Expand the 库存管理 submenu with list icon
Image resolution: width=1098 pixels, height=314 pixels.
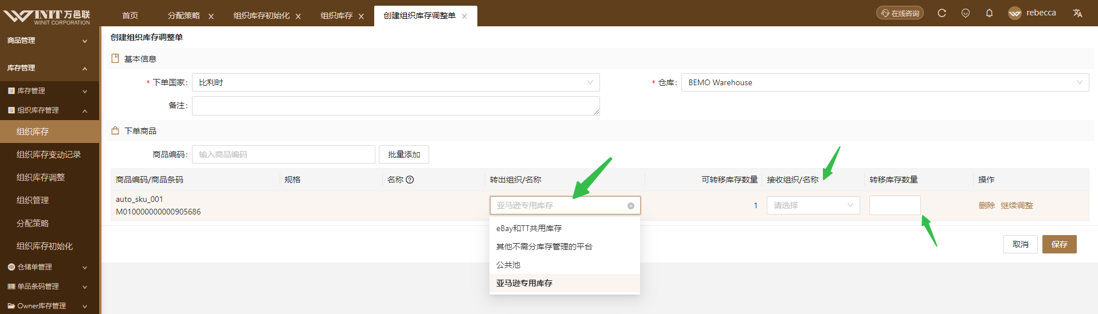(x=49, y=91)
